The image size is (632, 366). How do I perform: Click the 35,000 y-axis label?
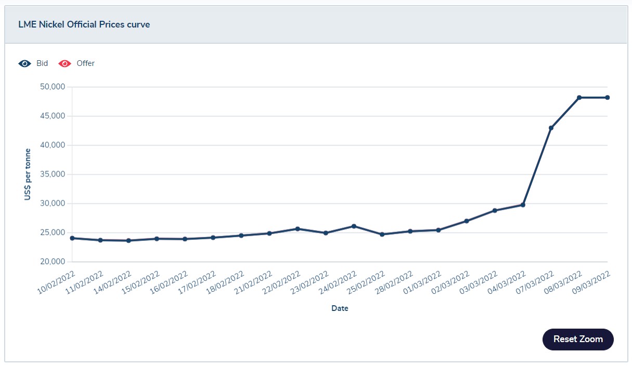click(x=52, y=174)
